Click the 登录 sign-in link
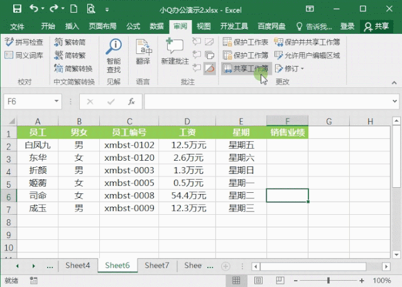Screen dimensions: 402x287 [x=347, y=26]
